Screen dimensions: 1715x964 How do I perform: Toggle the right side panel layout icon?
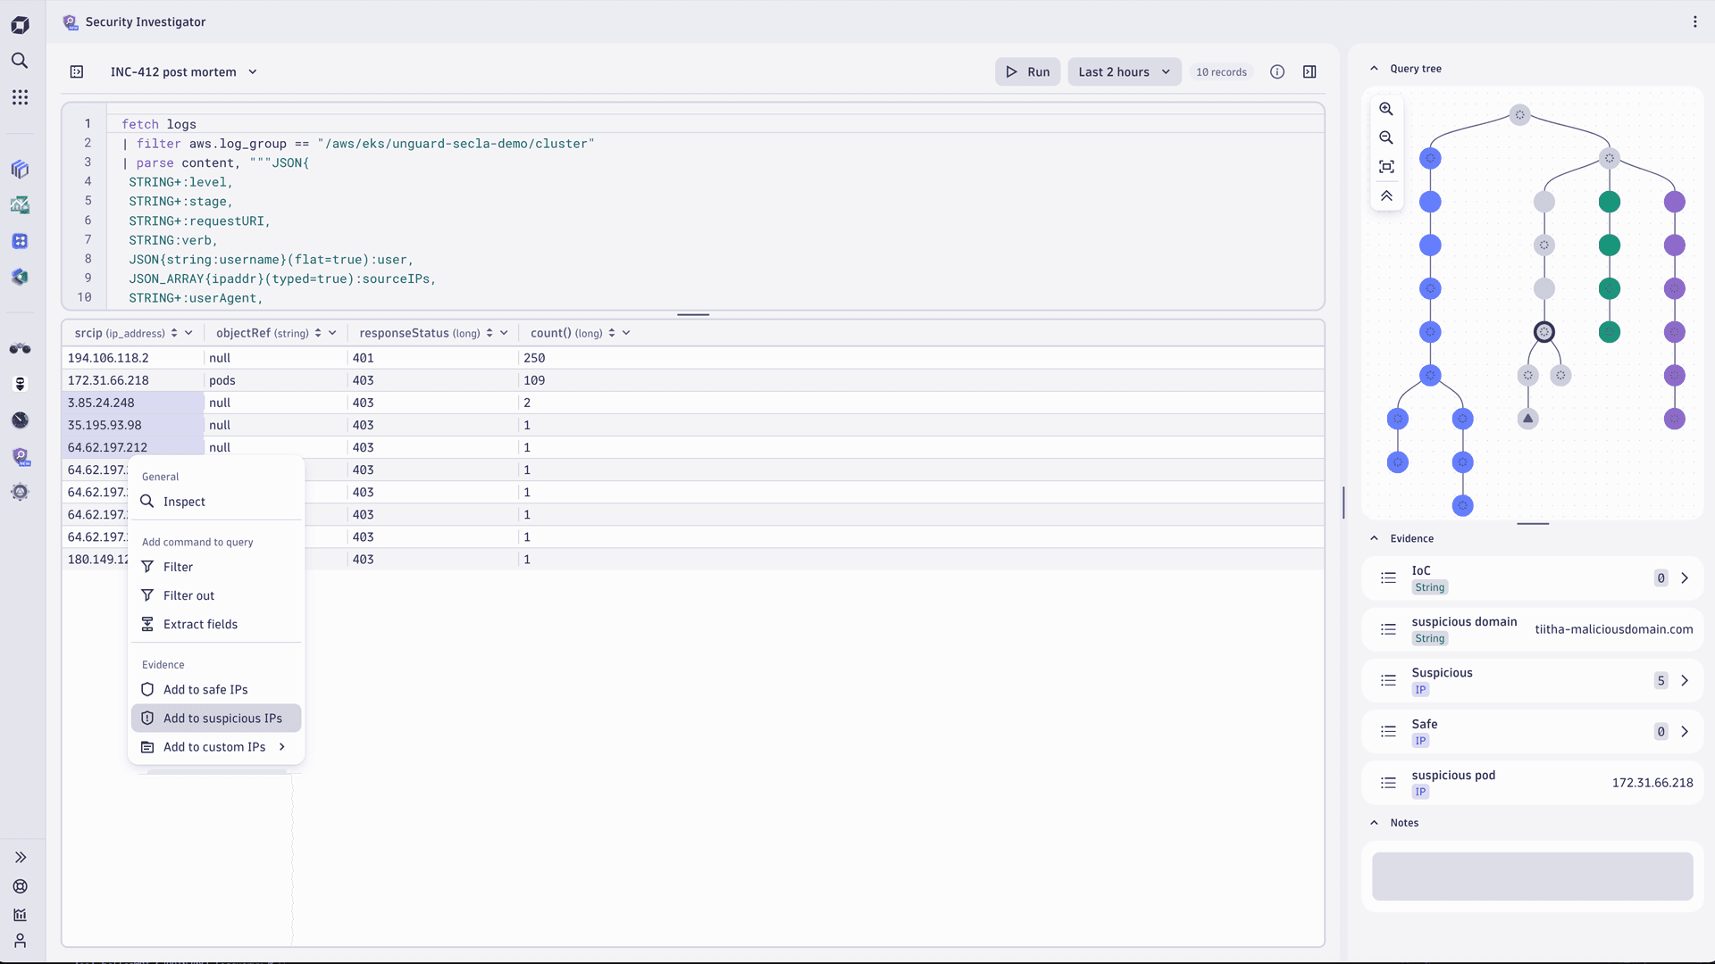point(1309,72)
